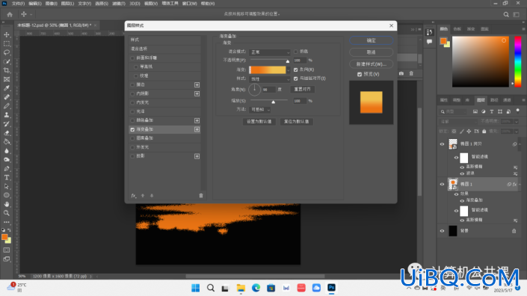Image resolution: width=527 pixels, height=296 pixels.
Task: Select the Frame tool
Action: click(7, 79)
